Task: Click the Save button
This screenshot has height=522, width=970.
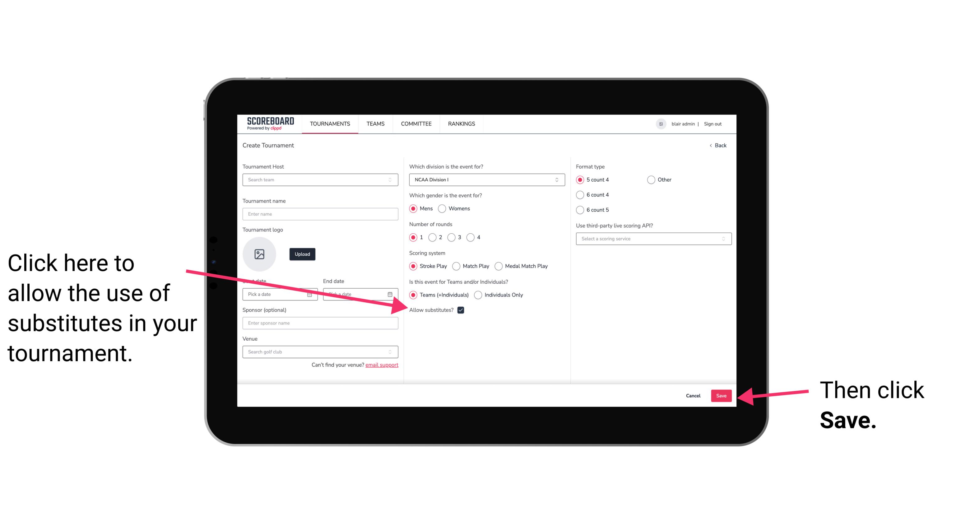Action: (721, 395)
